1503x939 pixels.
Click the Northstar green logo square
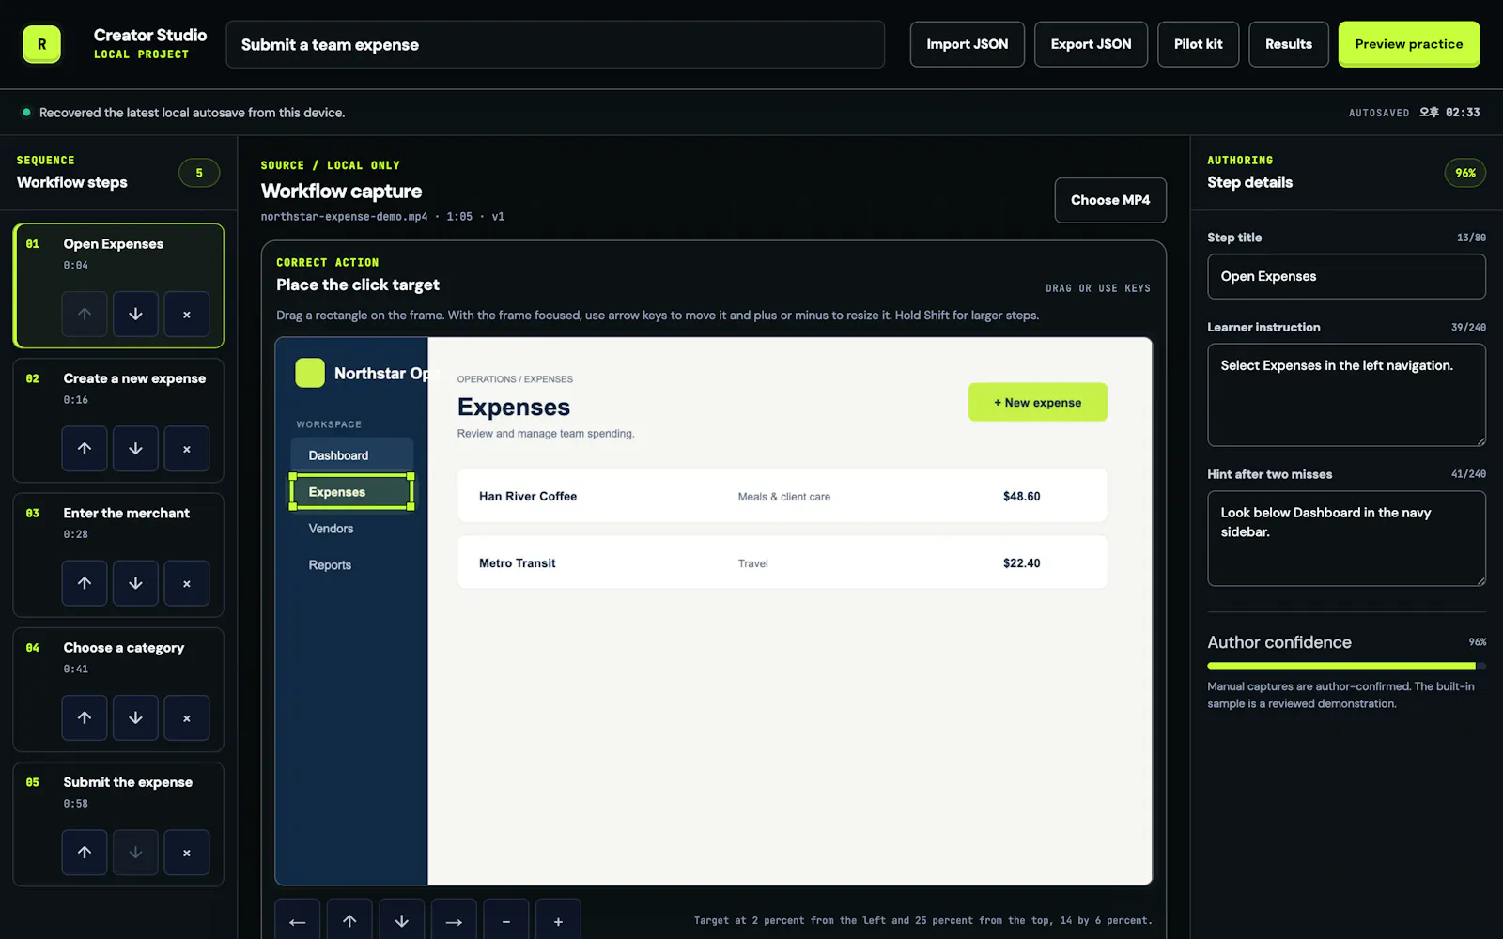pyautogui.click(x=310, y=373)
